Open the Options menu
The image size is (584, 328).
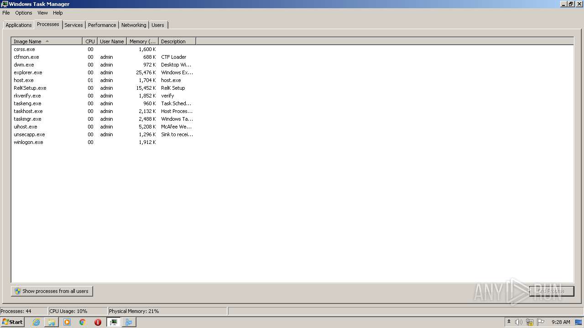tap(24, 13)
